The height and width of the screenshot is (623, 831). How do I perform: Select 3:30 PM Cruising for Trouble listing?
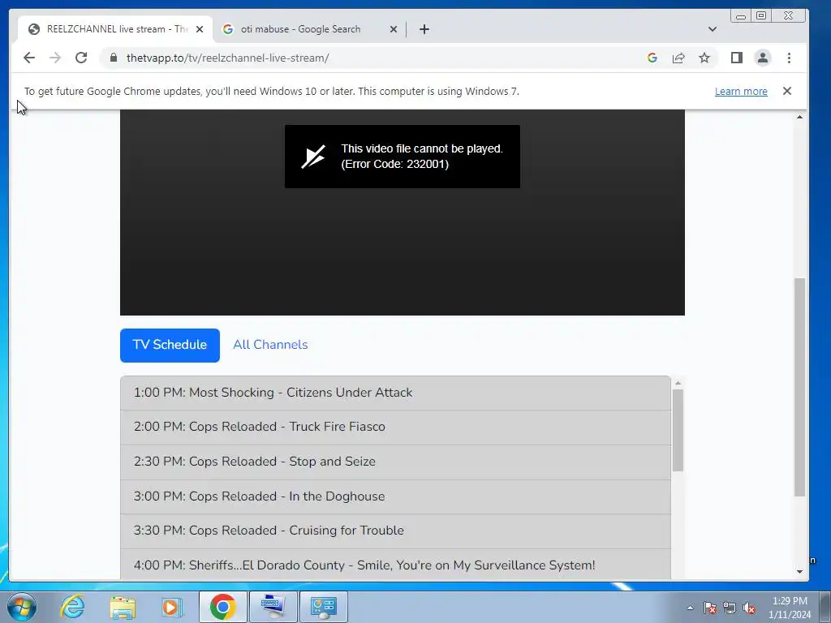[395, 531]
